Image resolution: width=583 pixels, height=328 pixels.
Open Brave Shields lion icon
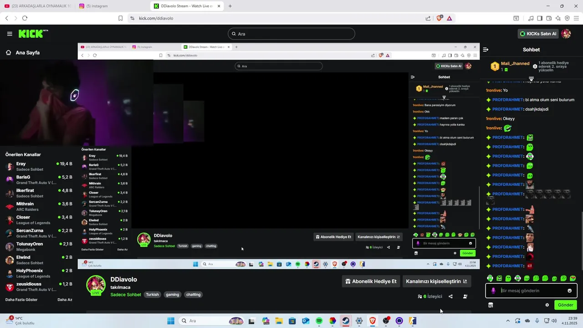(x=440, y=18)
